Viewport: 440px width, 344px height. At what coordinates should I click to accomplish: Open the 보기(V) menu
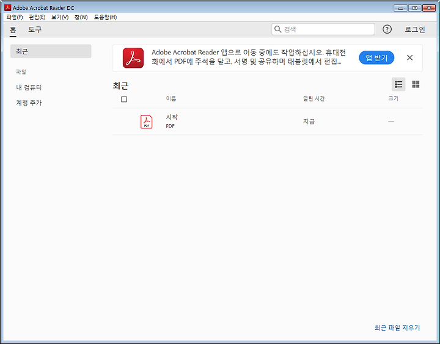tap(60, 17)
